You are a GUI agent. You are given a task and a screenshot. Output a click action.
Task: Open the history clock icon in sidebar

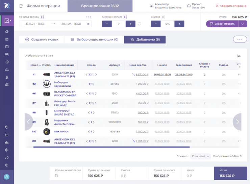coord(7,127)
